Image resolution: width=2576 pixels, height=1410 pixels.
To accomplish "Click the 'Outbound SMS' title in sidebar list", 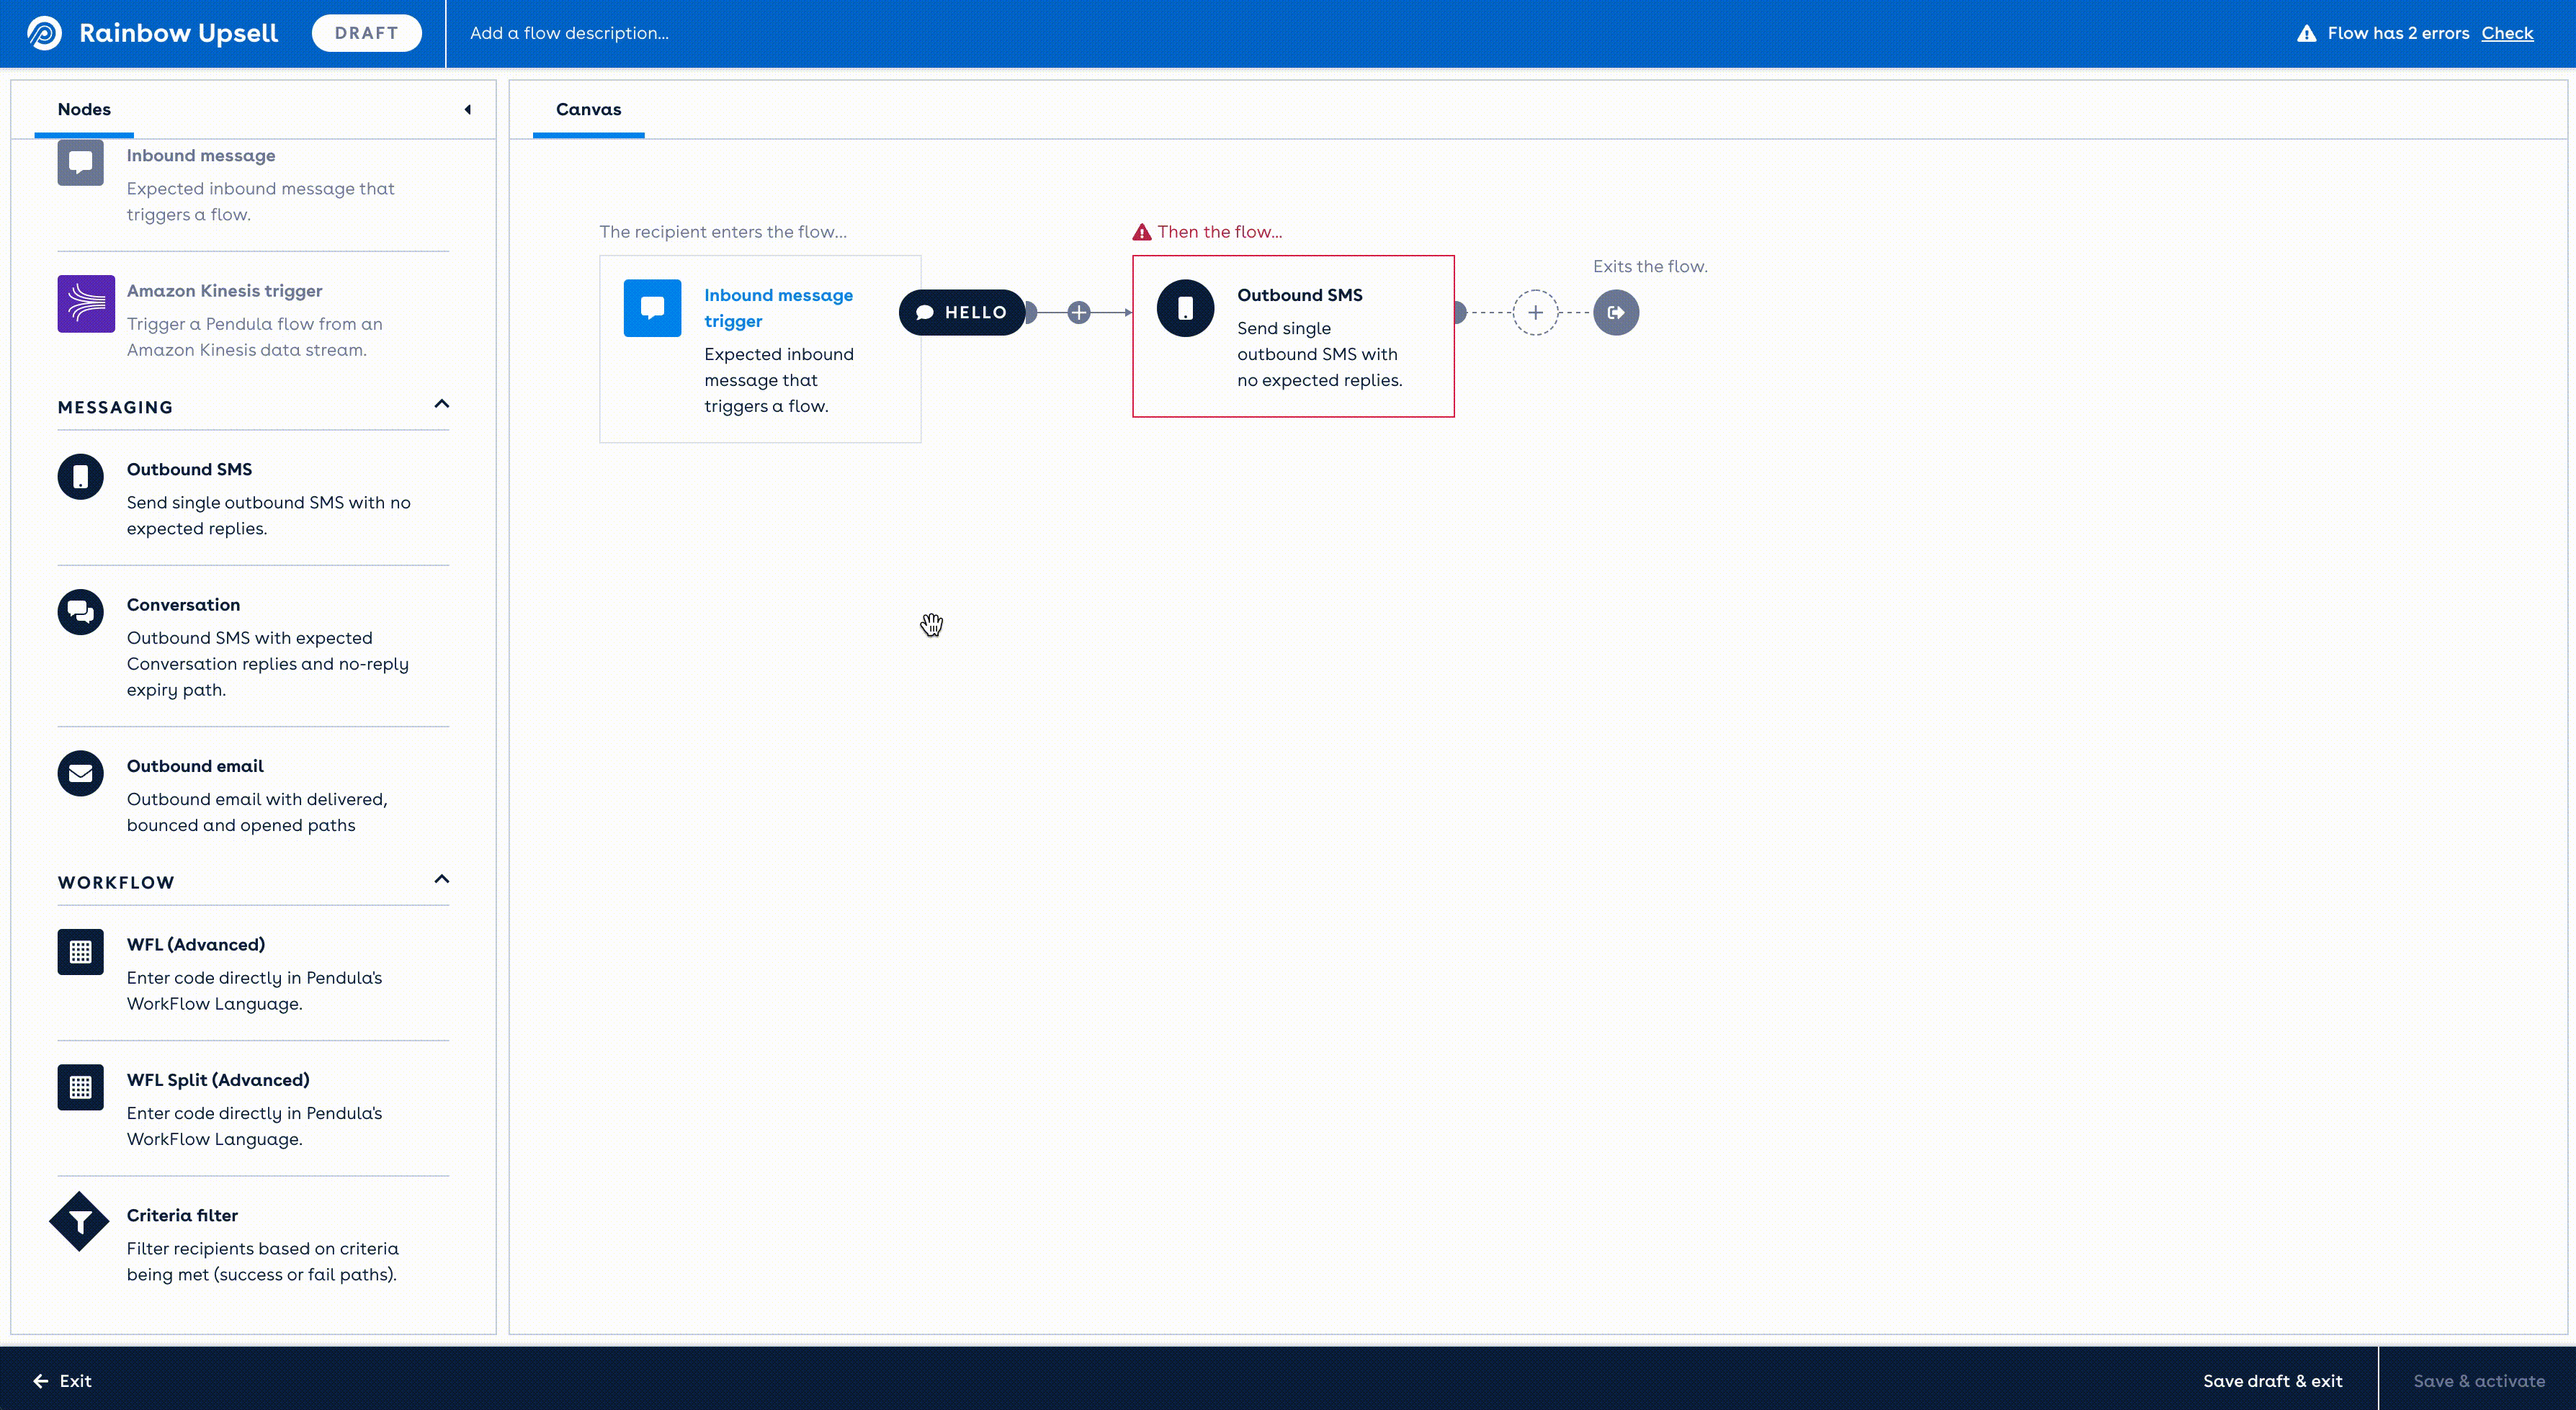I will coord(189,470).
